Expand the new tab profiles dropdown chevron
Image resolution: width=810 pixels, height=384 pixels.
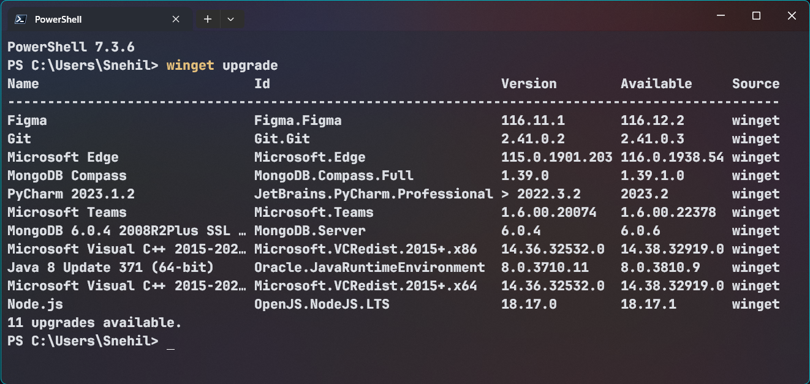coord(231,19)
